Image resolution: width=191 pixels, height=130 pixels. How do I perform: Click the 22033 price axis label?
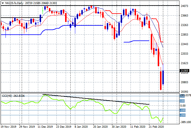[184, 54]
